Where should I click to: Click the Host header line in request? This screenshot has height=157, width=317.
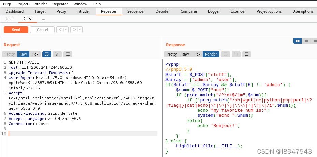[x=40, y=67]
